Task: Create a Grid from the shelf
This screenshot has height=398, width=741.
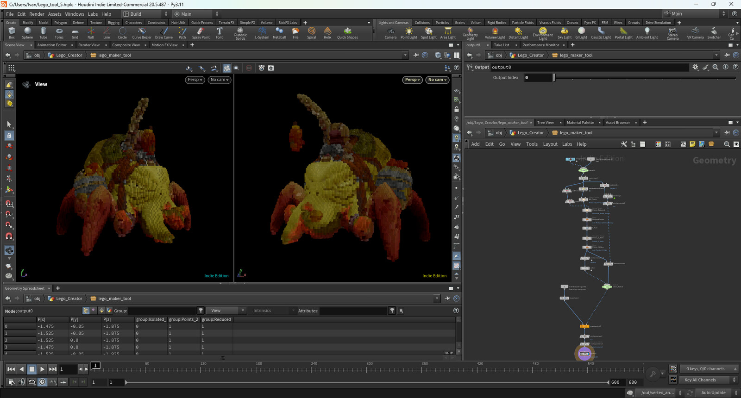Action: (75, 33)
